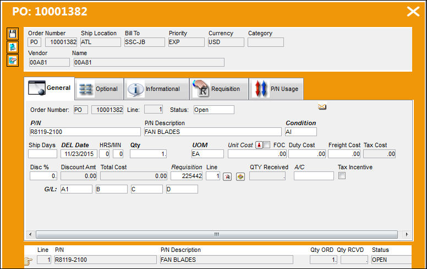Click the Ship Location field ATL
Screen dimensions: 427x269
click(x=101, y=42)
